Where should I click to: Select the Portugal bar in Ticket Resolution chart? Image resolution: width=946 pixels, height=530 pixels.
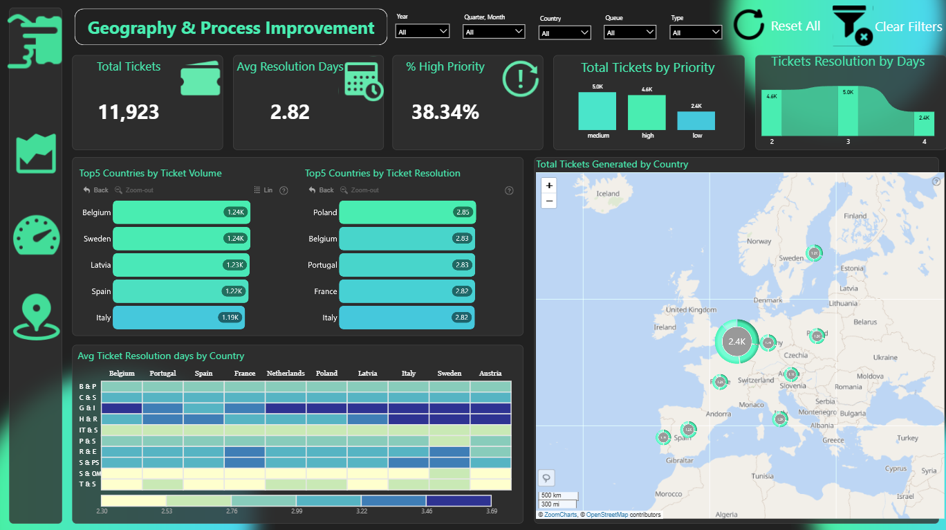[407, 265]
